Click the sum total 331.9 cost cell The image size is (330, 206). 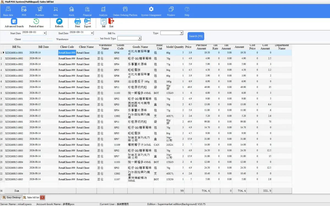tap(265, 191)
